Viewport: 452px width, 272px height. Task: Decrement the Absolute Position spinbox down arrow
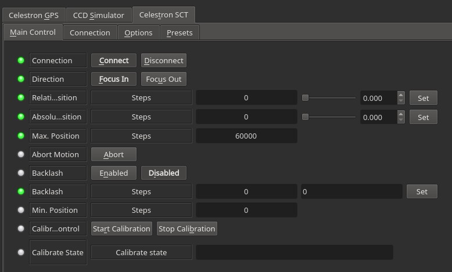point(401,120)
